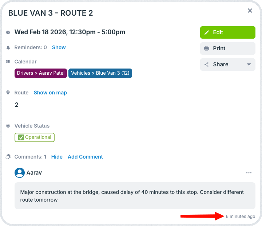
Task: Expand the Share dropdown arrow
Action: [x=249, y=65]
